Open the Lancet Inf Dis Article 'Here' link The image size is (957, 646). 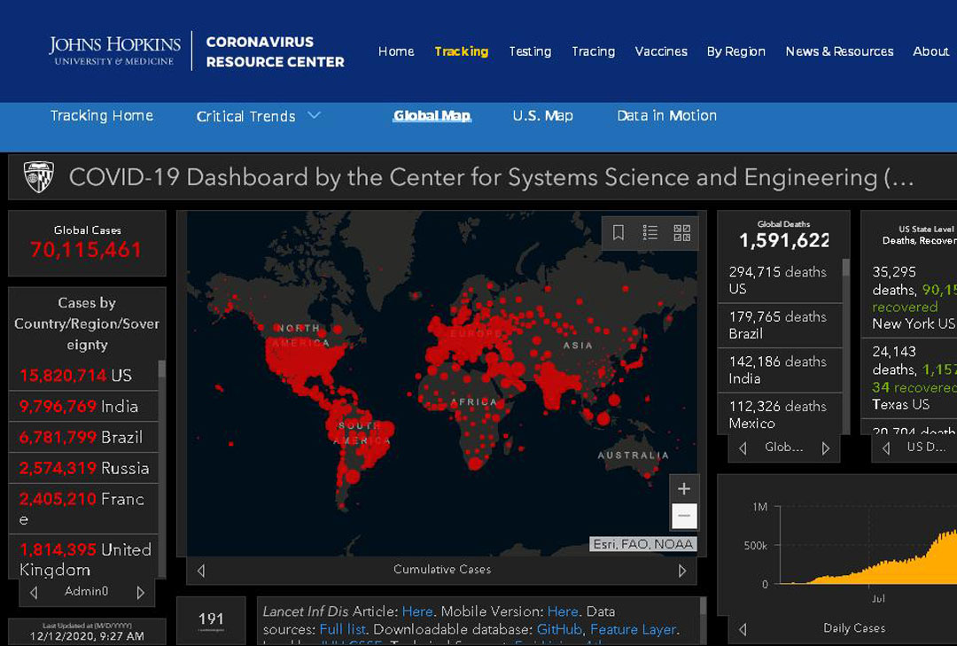tap(417, 611)
